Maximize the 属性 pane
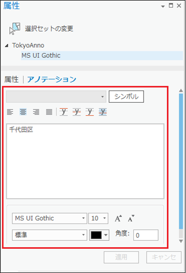 (x=171, y=6)
